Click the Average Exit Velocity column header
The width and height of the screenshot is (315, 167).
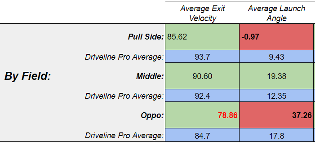pyautogui.click(x=202, y=13)
